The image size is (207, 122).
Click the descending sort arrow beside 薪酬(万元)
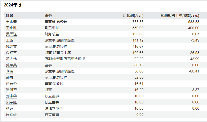tap(124, 15)
